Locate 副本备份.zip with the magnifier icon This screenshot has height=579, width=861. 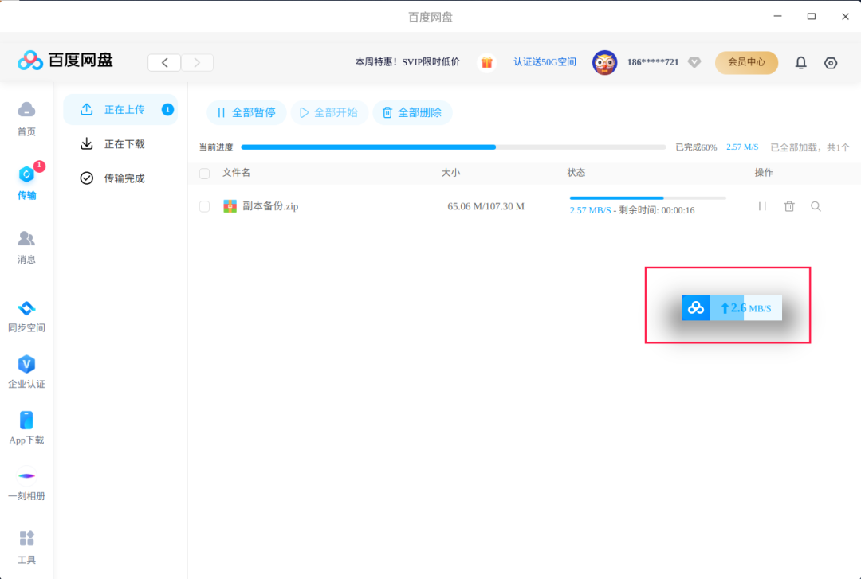click(816, 206)
